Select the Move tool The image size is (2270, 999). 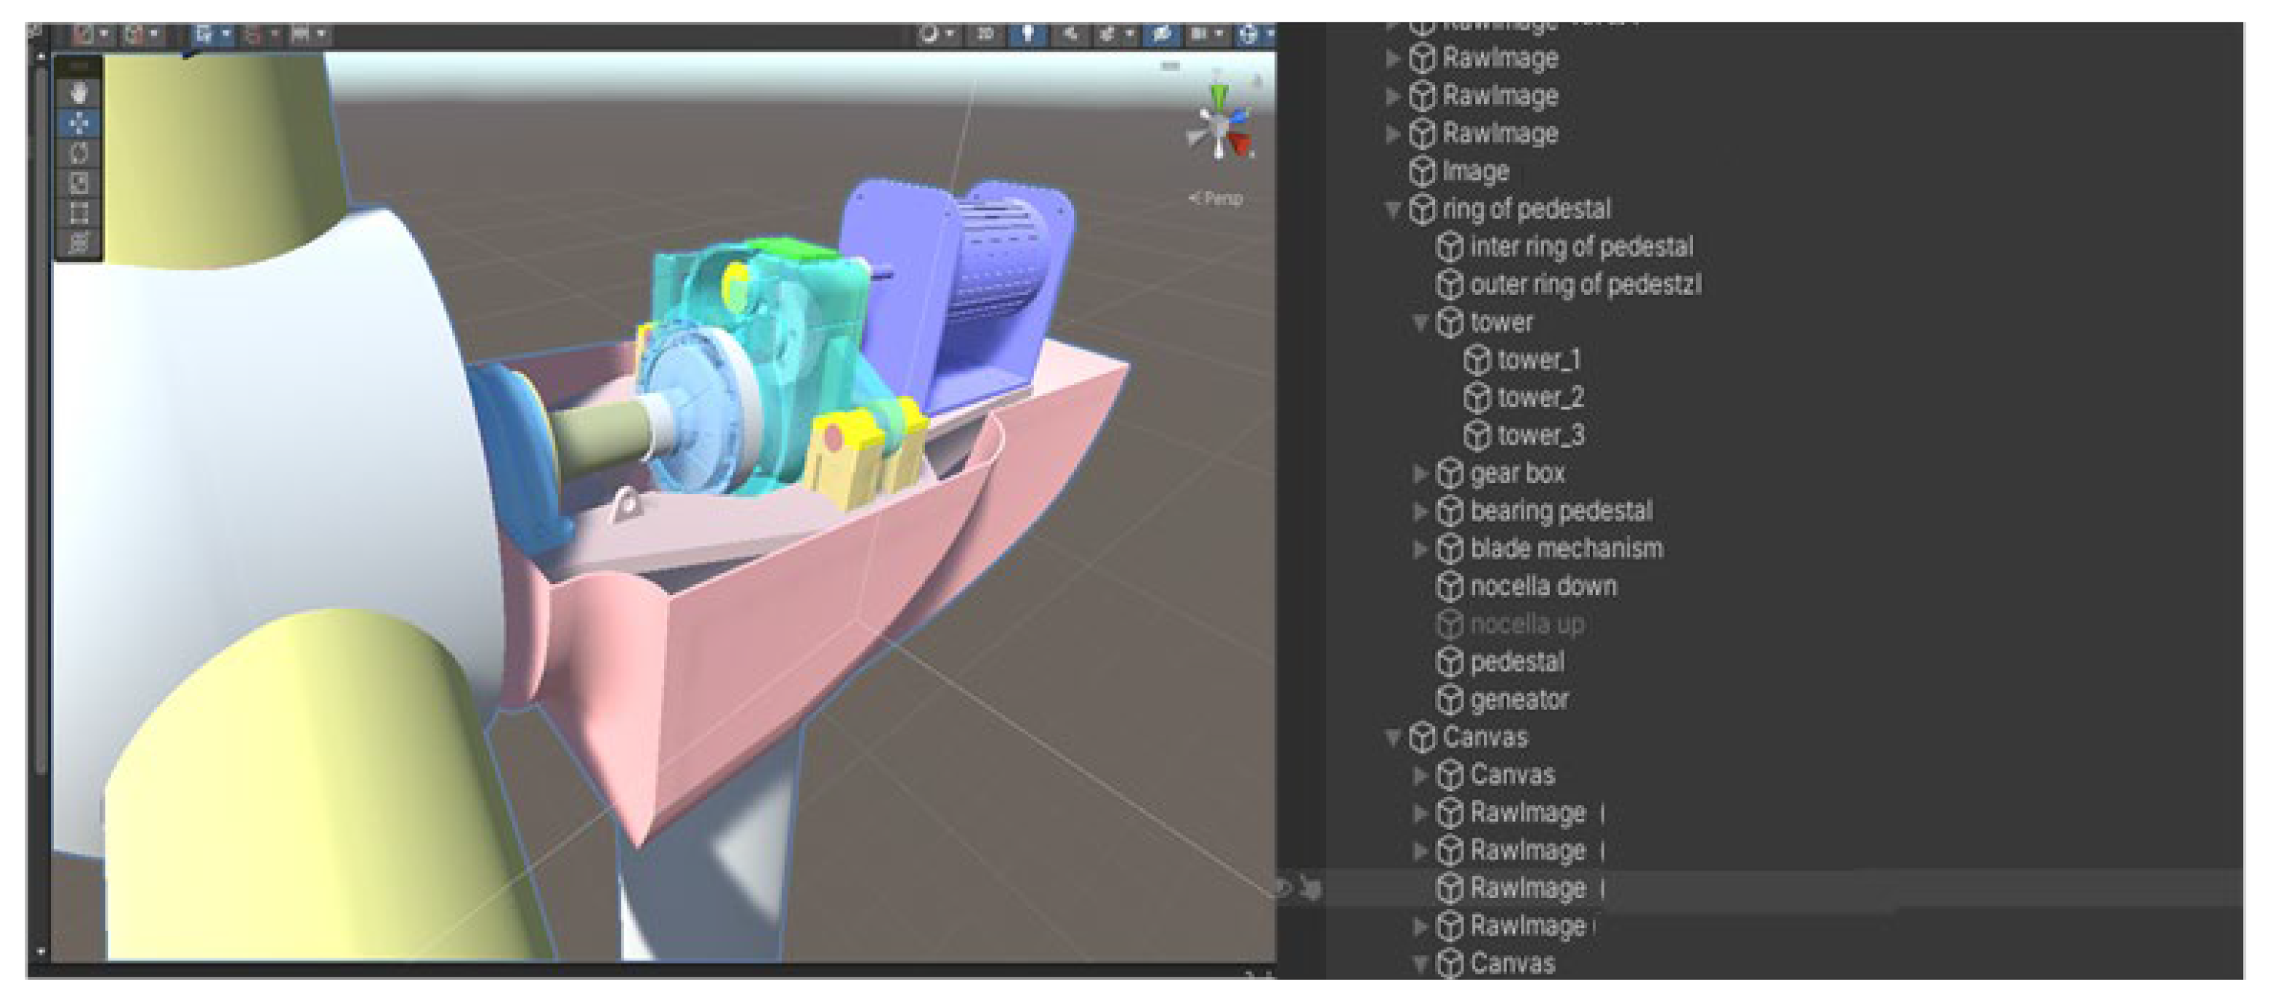79,123
